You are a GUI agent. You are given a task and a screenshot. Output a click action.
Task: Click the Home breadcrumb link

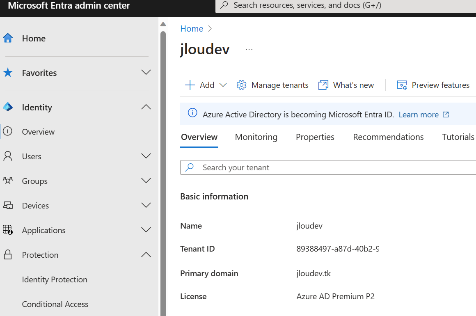tap(192, 29)
